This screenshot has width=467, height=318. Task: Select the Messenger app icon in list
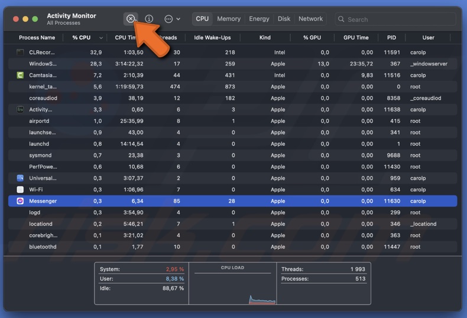tap(20, 201)
